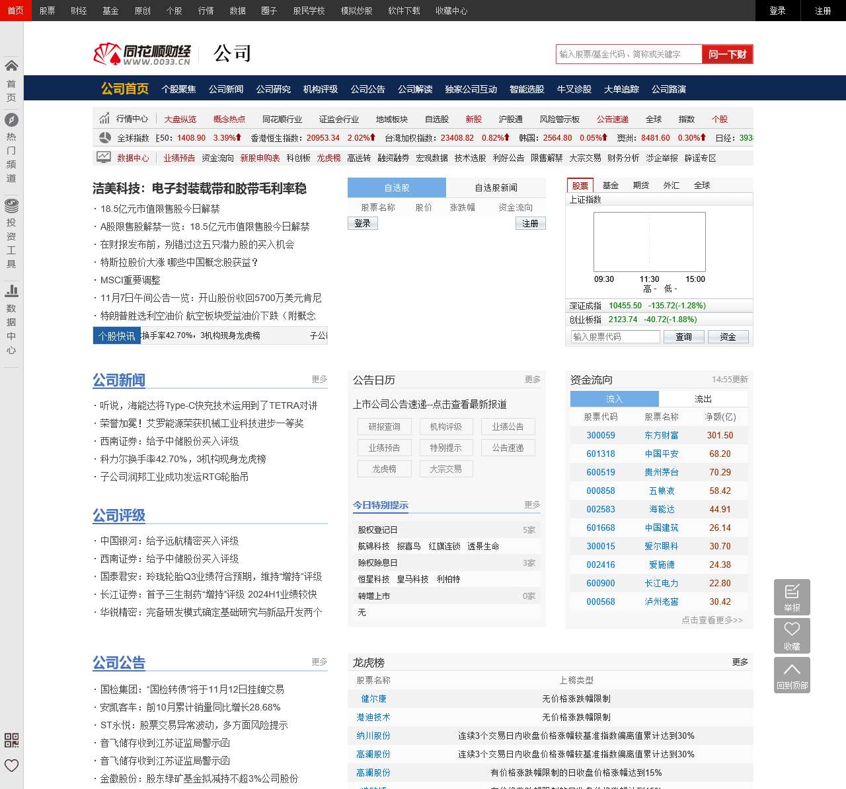The image size is (846, 789).
Task: Switch to 流出 tab in 资金流向
Action: [703, 399]
